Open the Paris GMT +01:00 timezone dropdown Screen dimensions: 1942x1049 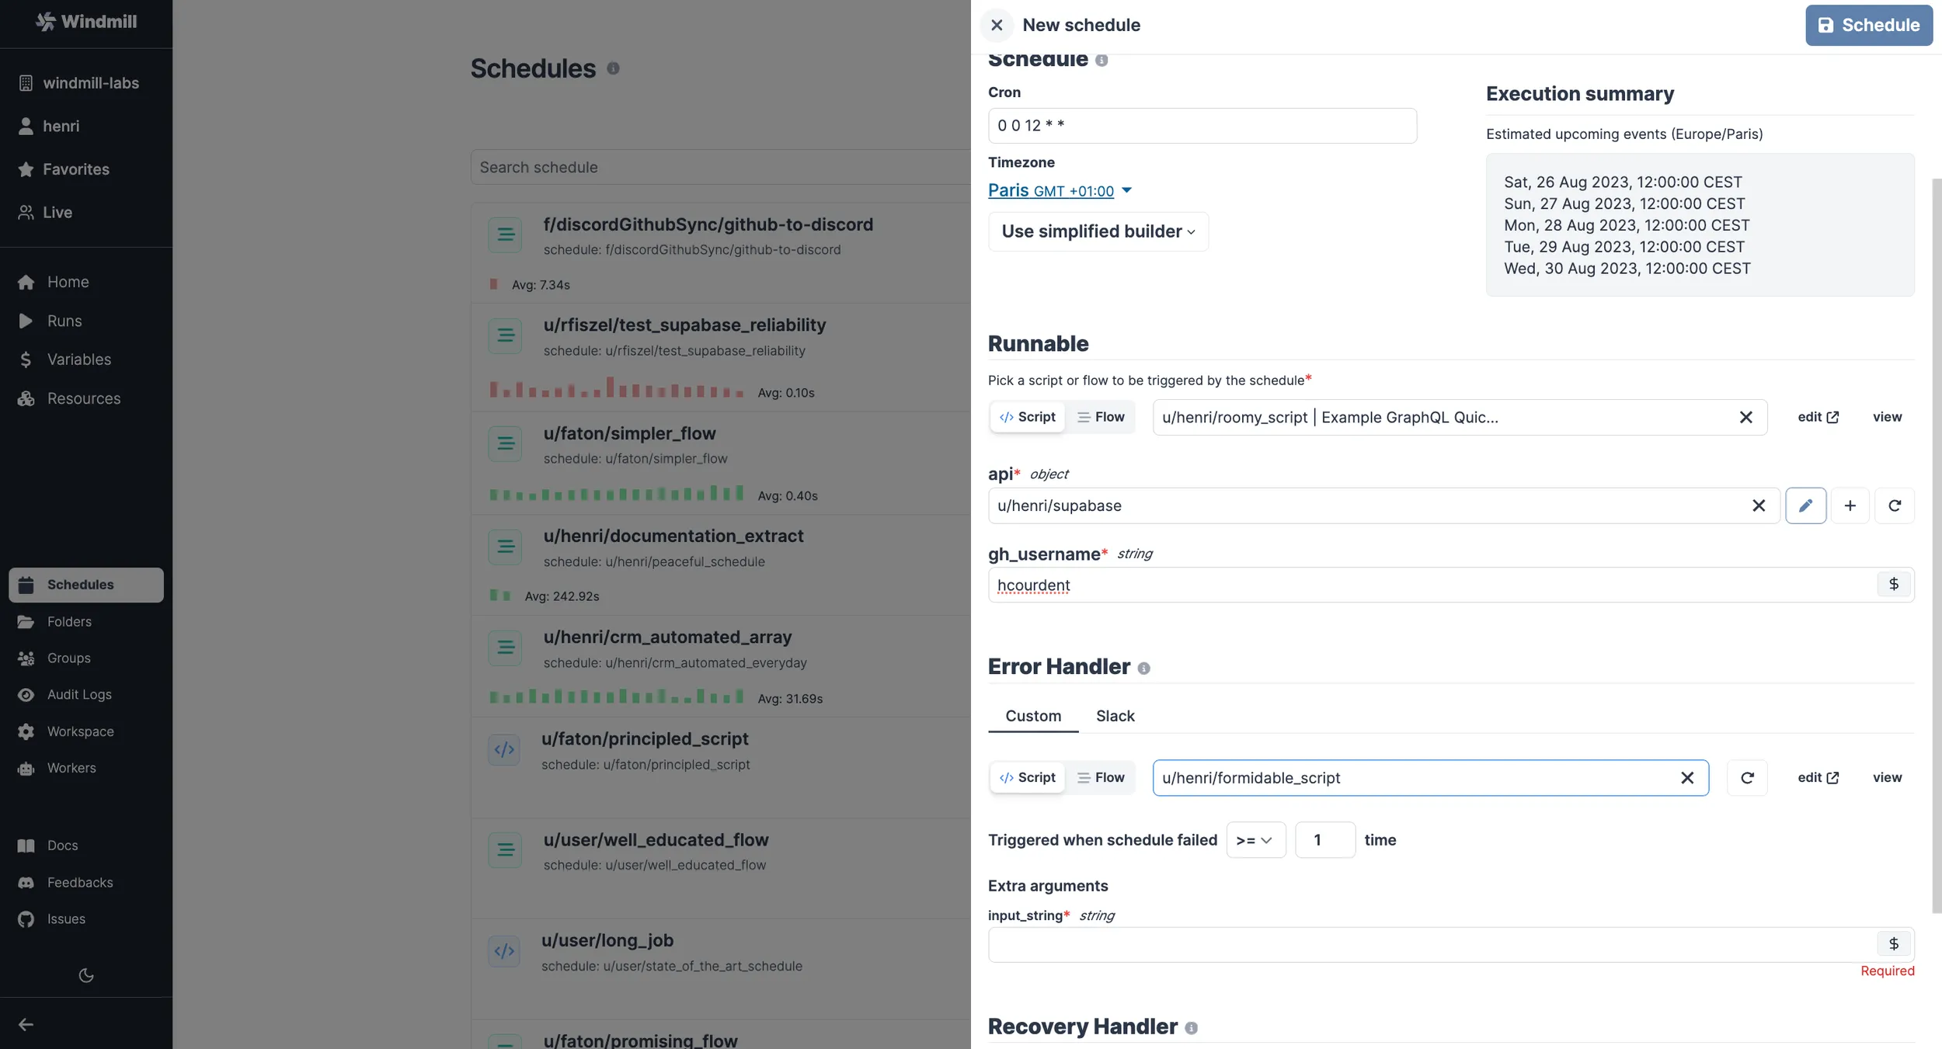click(x=1060, y=190)
